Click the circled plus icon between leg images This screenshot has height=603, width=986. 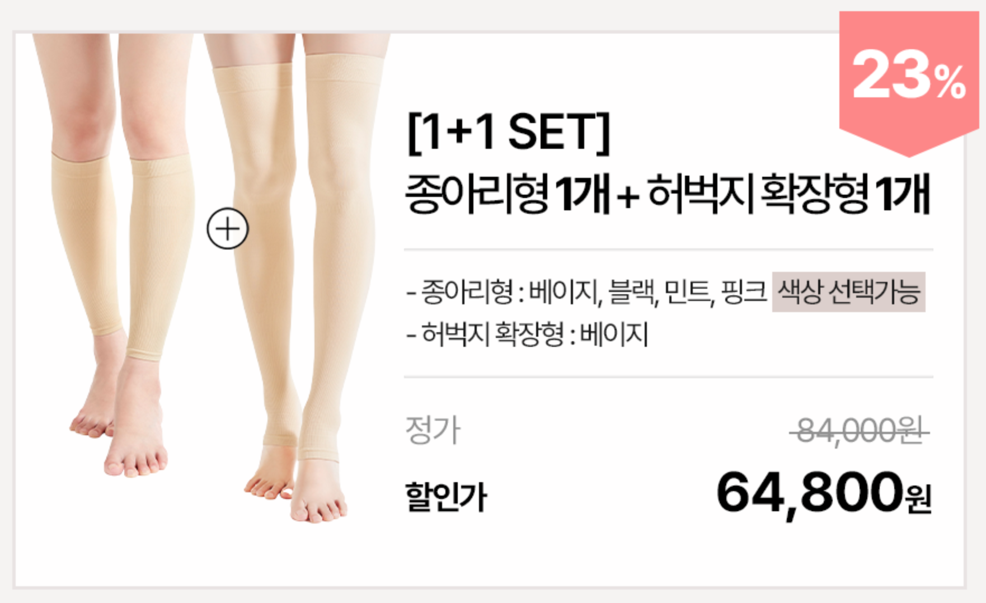[x=227, y=229]
